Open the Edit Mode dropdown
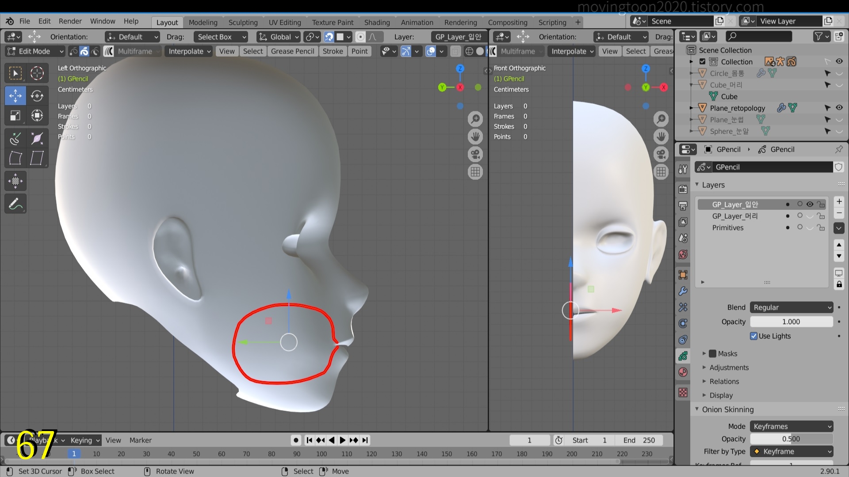 click(x=35, y=51)
